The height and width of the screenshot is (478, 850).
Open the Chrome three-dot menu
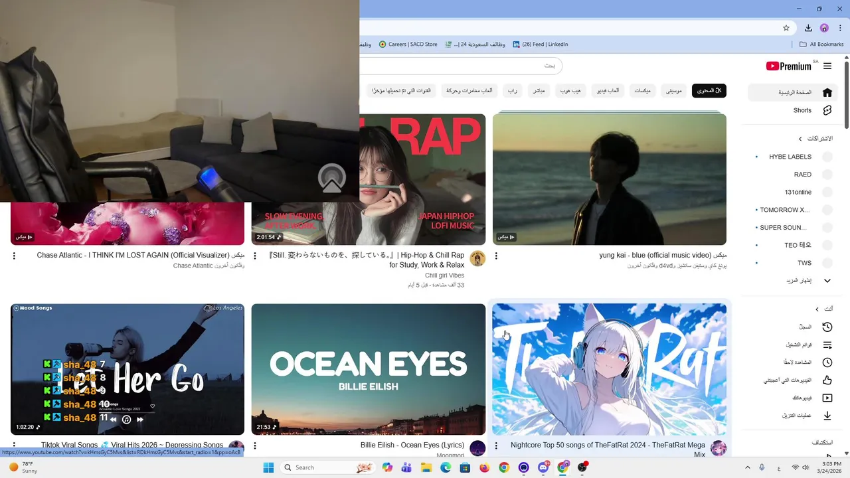coord(840,28)
